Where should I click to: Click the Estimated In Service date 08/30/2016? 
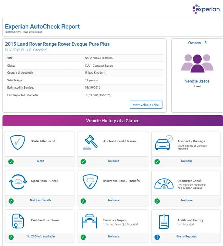(93, 88)
